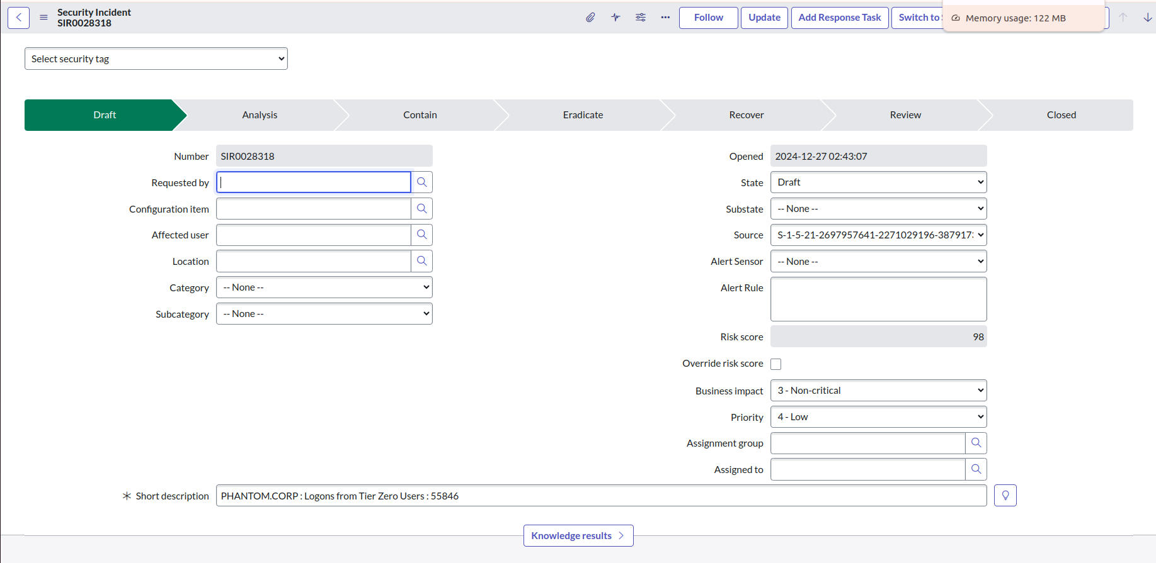Open the Subcategory dropdown
The image size is (1156, 563).
pos(324,314)
